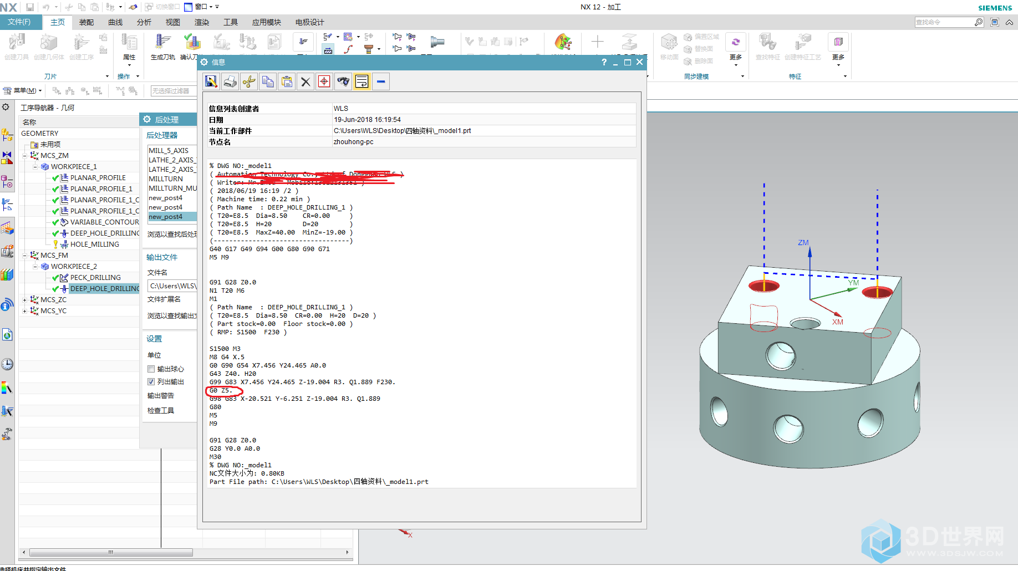The height and width of the screenshot is (571, 1018).
Task: Open the 文件(F) menu
Action: coord(19,22)
